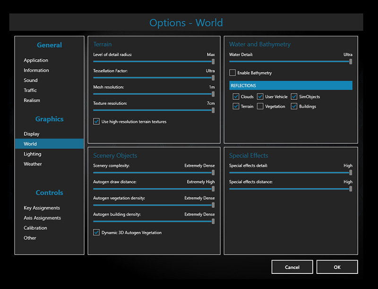Click the Scenery complexity slider
The image size is (378, 289).
click(154, 173)
